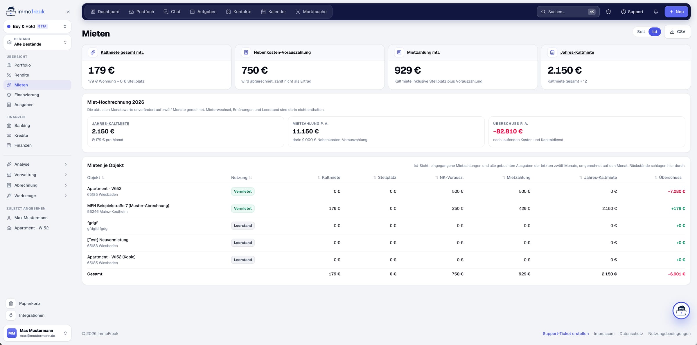Sort table by Objekt column arrows
697x345 pixels.
pyautogui.click(x=103, y=178)
